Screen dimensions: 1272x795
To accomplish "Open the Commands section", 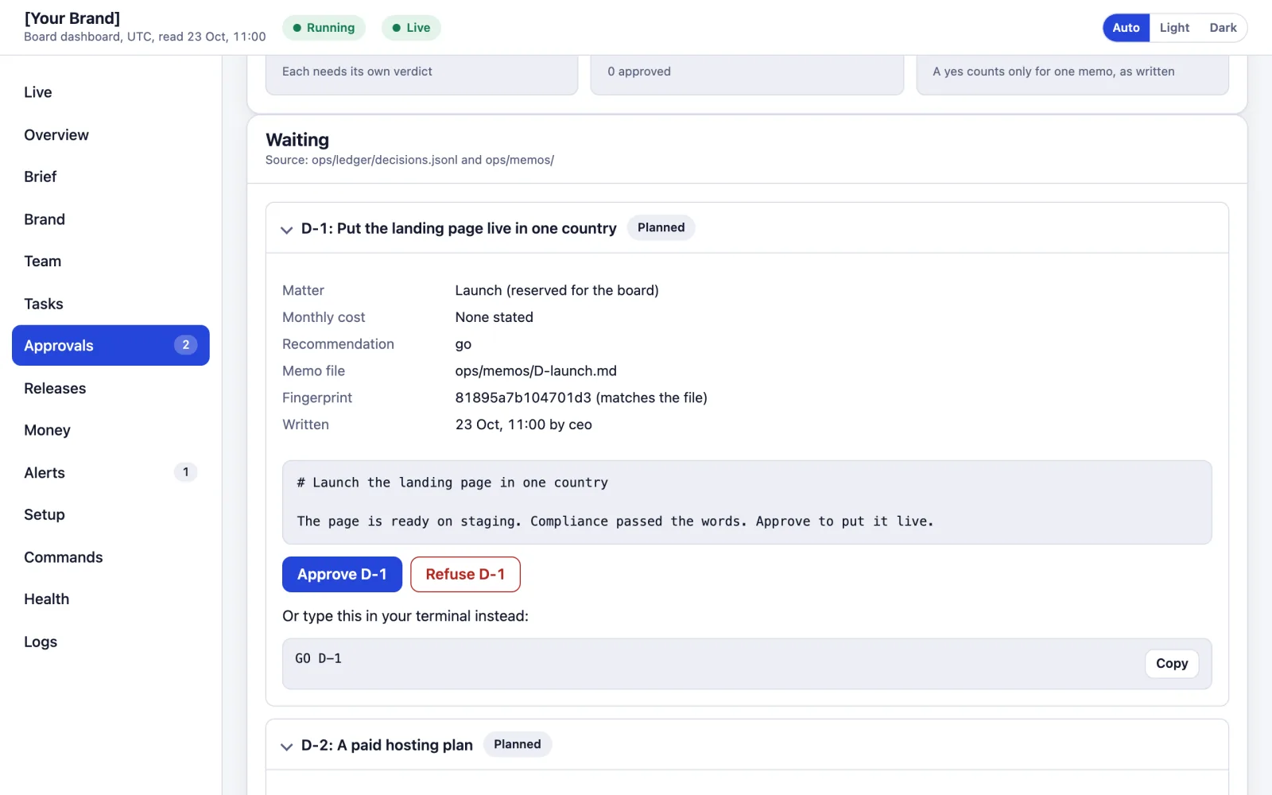I will tap(111, 557).
